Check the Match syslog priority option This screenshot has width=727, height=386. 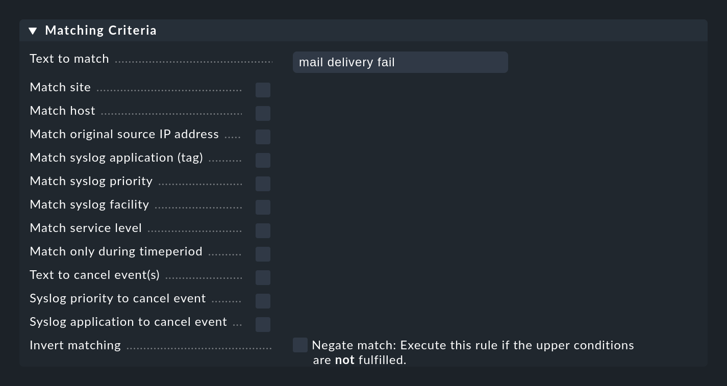(x=263, y=184)
